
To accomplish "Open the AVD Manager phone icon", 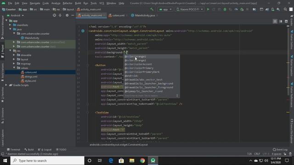I will 272,9.
